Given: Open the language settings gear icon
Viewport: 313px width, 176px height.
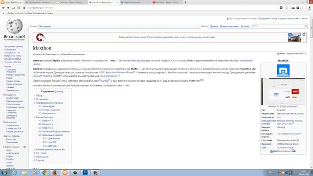Looking at the screenshot, I should [x=24, y=147].
